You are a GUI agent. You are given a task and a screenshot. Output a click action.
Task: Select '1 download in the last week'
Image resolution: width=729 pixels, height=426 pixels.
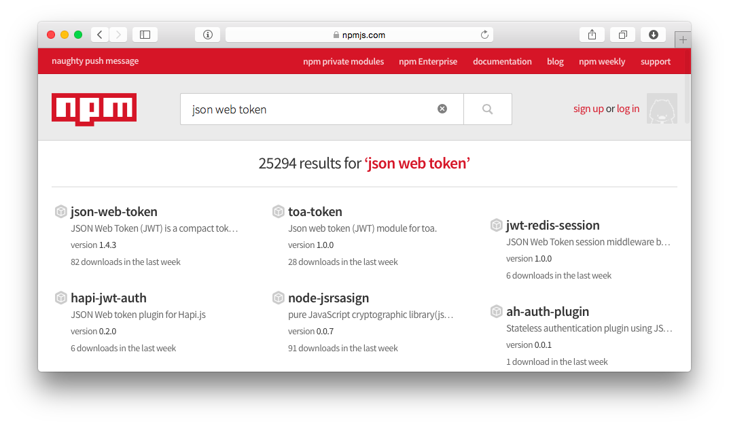[557, 362]
